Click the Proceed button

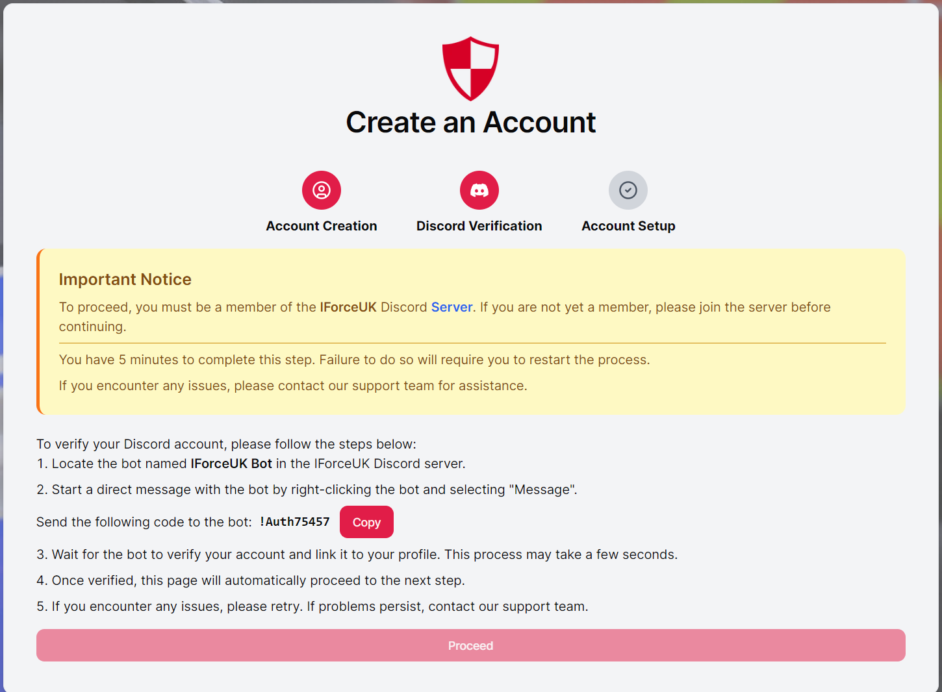click(x=470, y=645)
